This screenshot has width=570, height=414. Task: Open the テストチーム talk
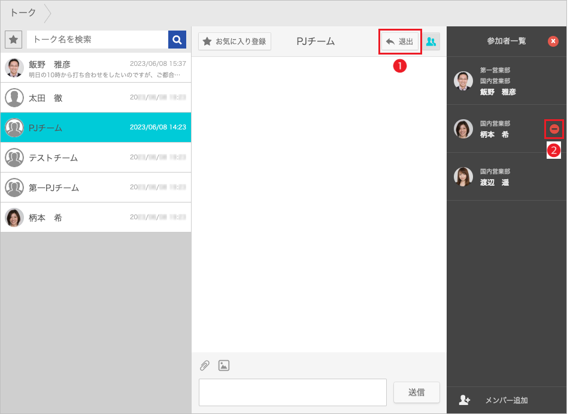pos(96,158)
